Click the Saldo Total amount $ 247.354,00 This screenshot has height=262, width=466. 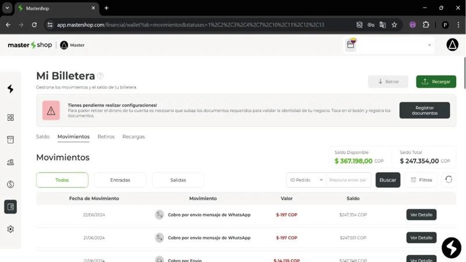419,161
